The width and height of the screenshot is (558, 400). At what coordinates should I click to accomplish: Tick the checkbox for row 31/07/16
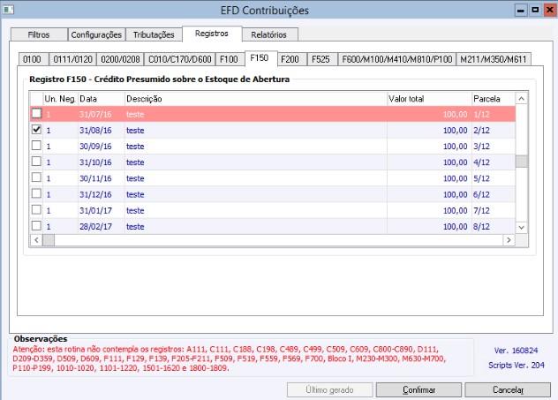point(36,114)
